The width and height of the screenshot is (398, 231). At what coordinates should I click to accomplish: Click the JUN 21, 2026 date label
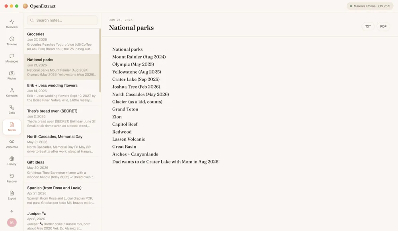click(x=121, y=20)
